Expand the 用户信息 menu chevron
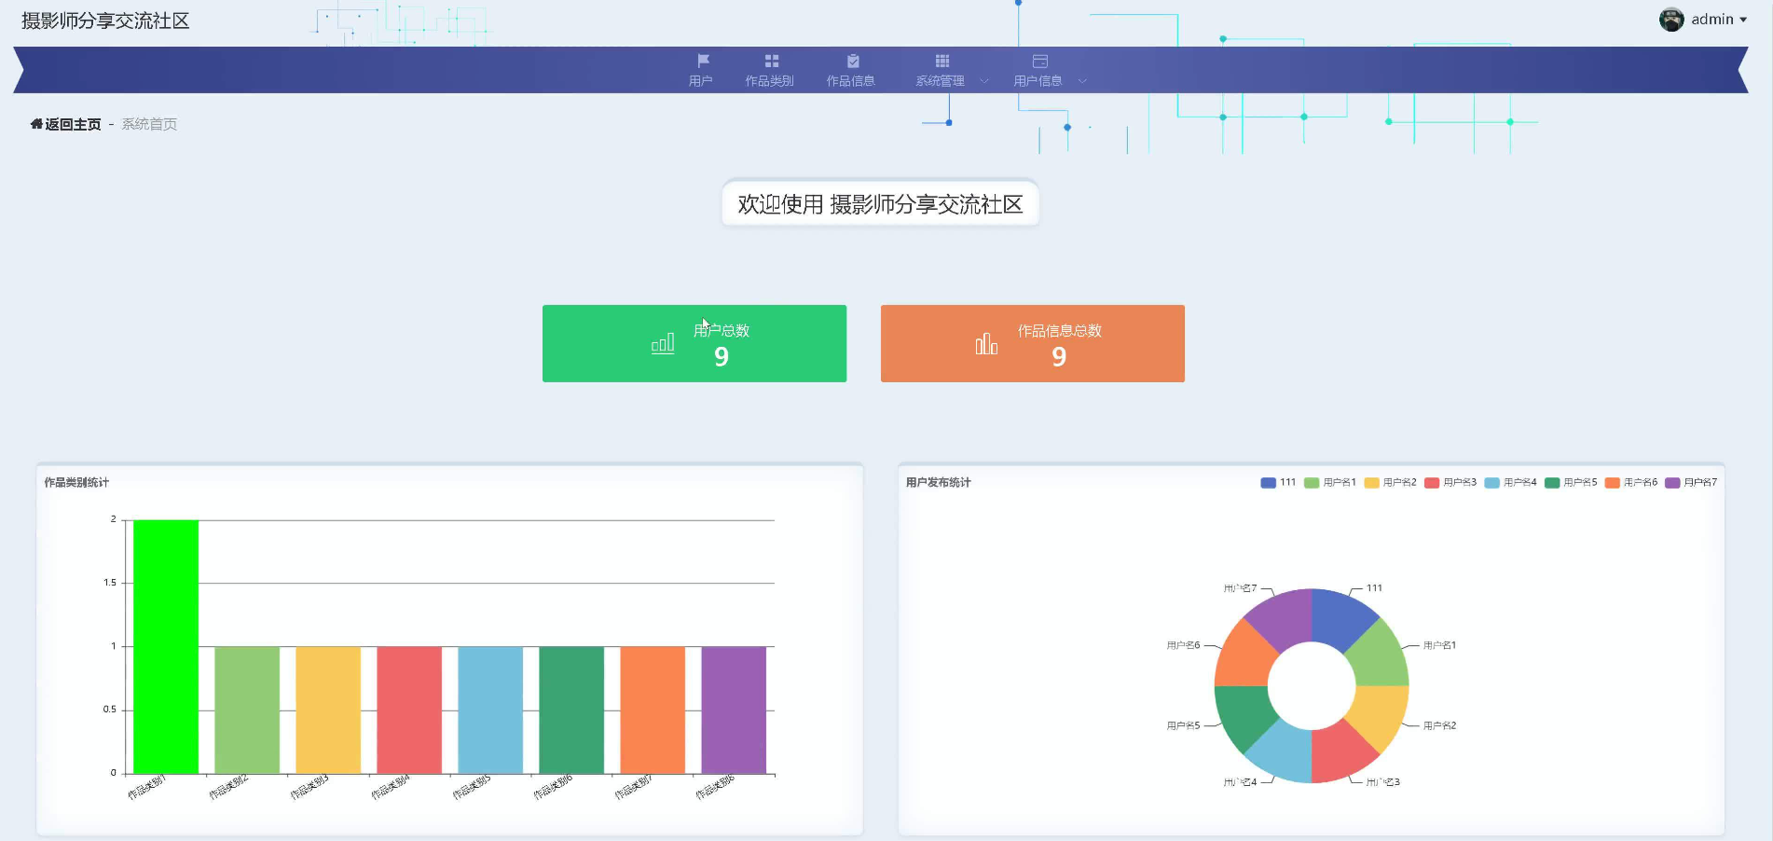The image size is (1773, 841). click(x=1081, y=81)
